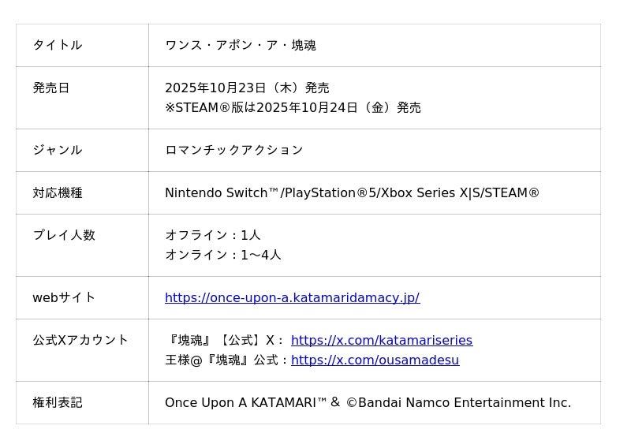Open the once-upon-a.katamaridamacy.jp website link
Image resolution: width=631 pixels, height=448 pixels.
(292, 297)
